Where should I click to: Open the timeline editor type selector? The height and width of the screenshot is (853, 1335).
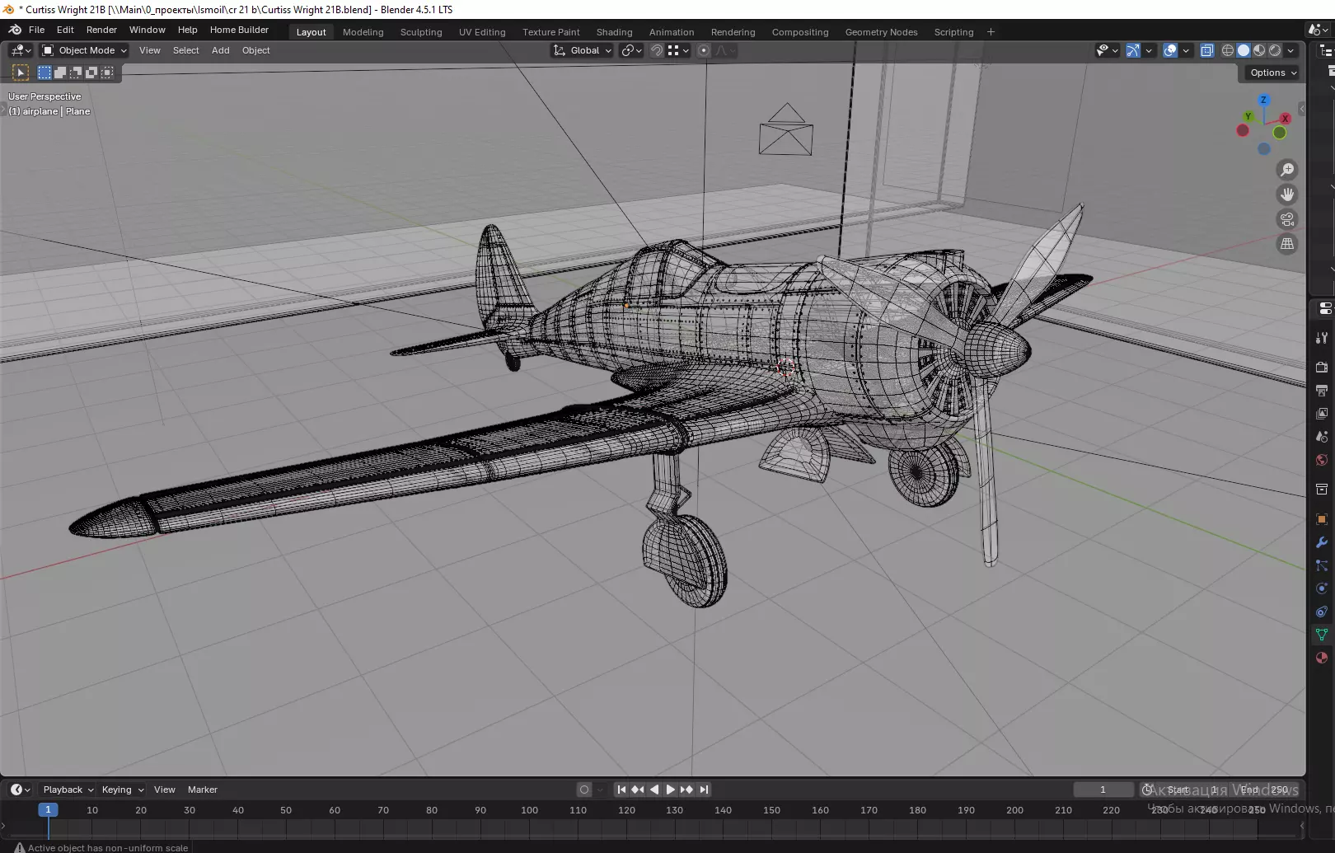(20, 790)
